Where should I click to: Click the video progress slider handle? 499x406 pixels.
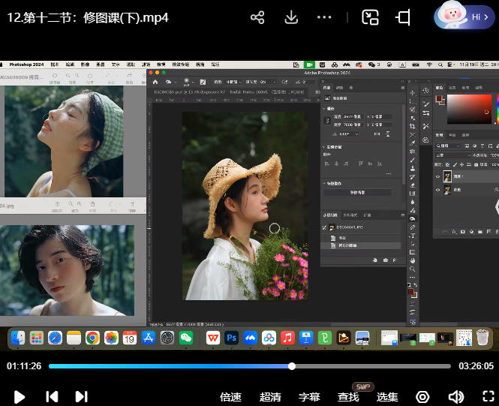click(x=292, y=366)
